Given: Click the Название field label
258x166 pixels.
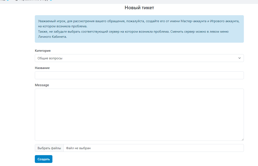Looking at the screenshot, I should pos(42,68).
